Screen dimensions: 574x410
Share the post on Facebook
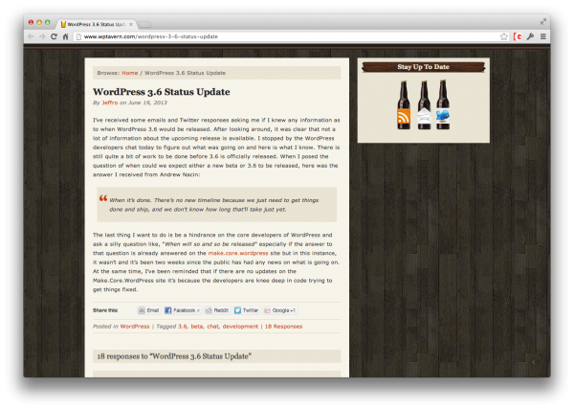[x=182, y=310]
